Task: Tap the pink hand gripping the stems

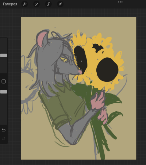Action: pyautogui.click(x=98, y=101)
